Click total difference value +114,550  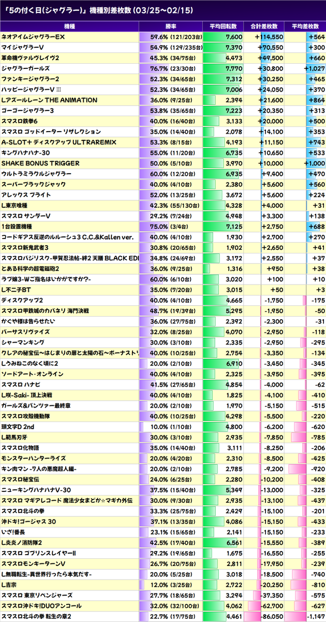coord(269,37)
